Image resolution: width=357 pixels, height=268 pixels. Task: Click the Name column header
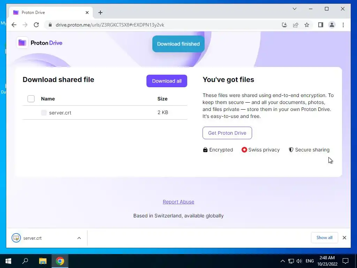click(x=48, y=99)
